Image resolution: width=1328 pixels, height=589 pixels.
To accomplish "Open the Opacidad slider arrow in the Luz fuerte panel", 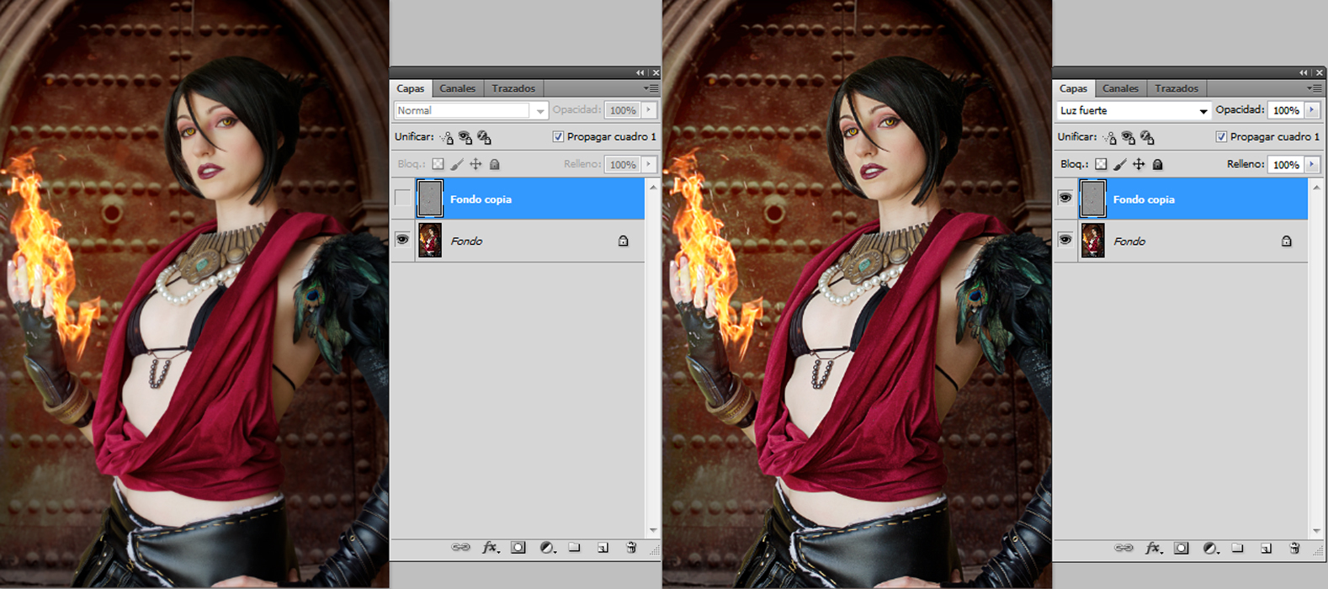I will (1312, 110).
